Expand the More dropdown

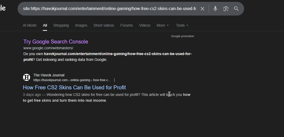(x=163, y=25)
